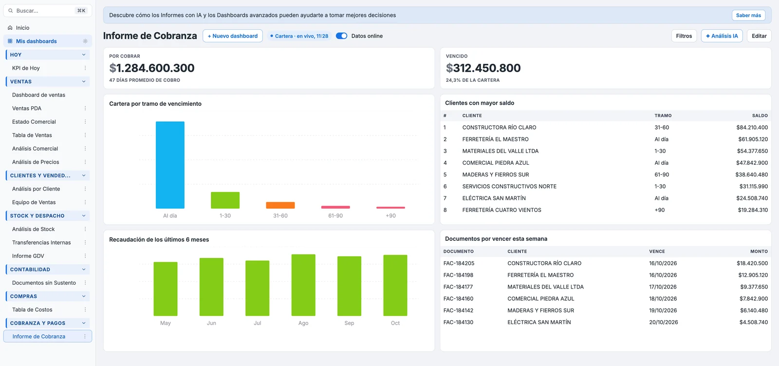Collapse the VENTAS section chevron
779x366 pixels.
84,81
